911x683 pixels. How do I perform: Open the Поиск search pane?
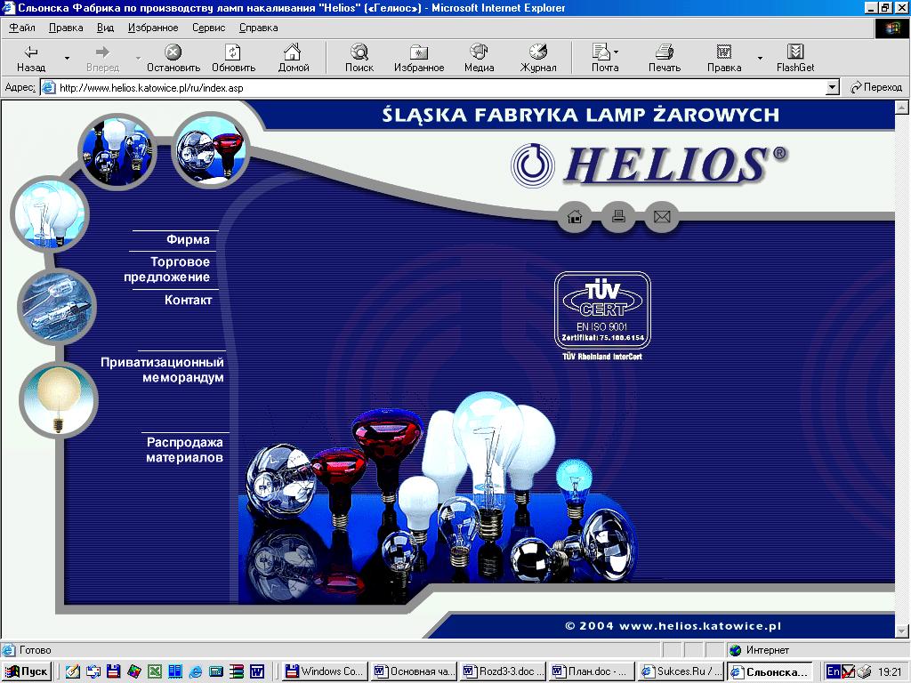pos(359,58)
